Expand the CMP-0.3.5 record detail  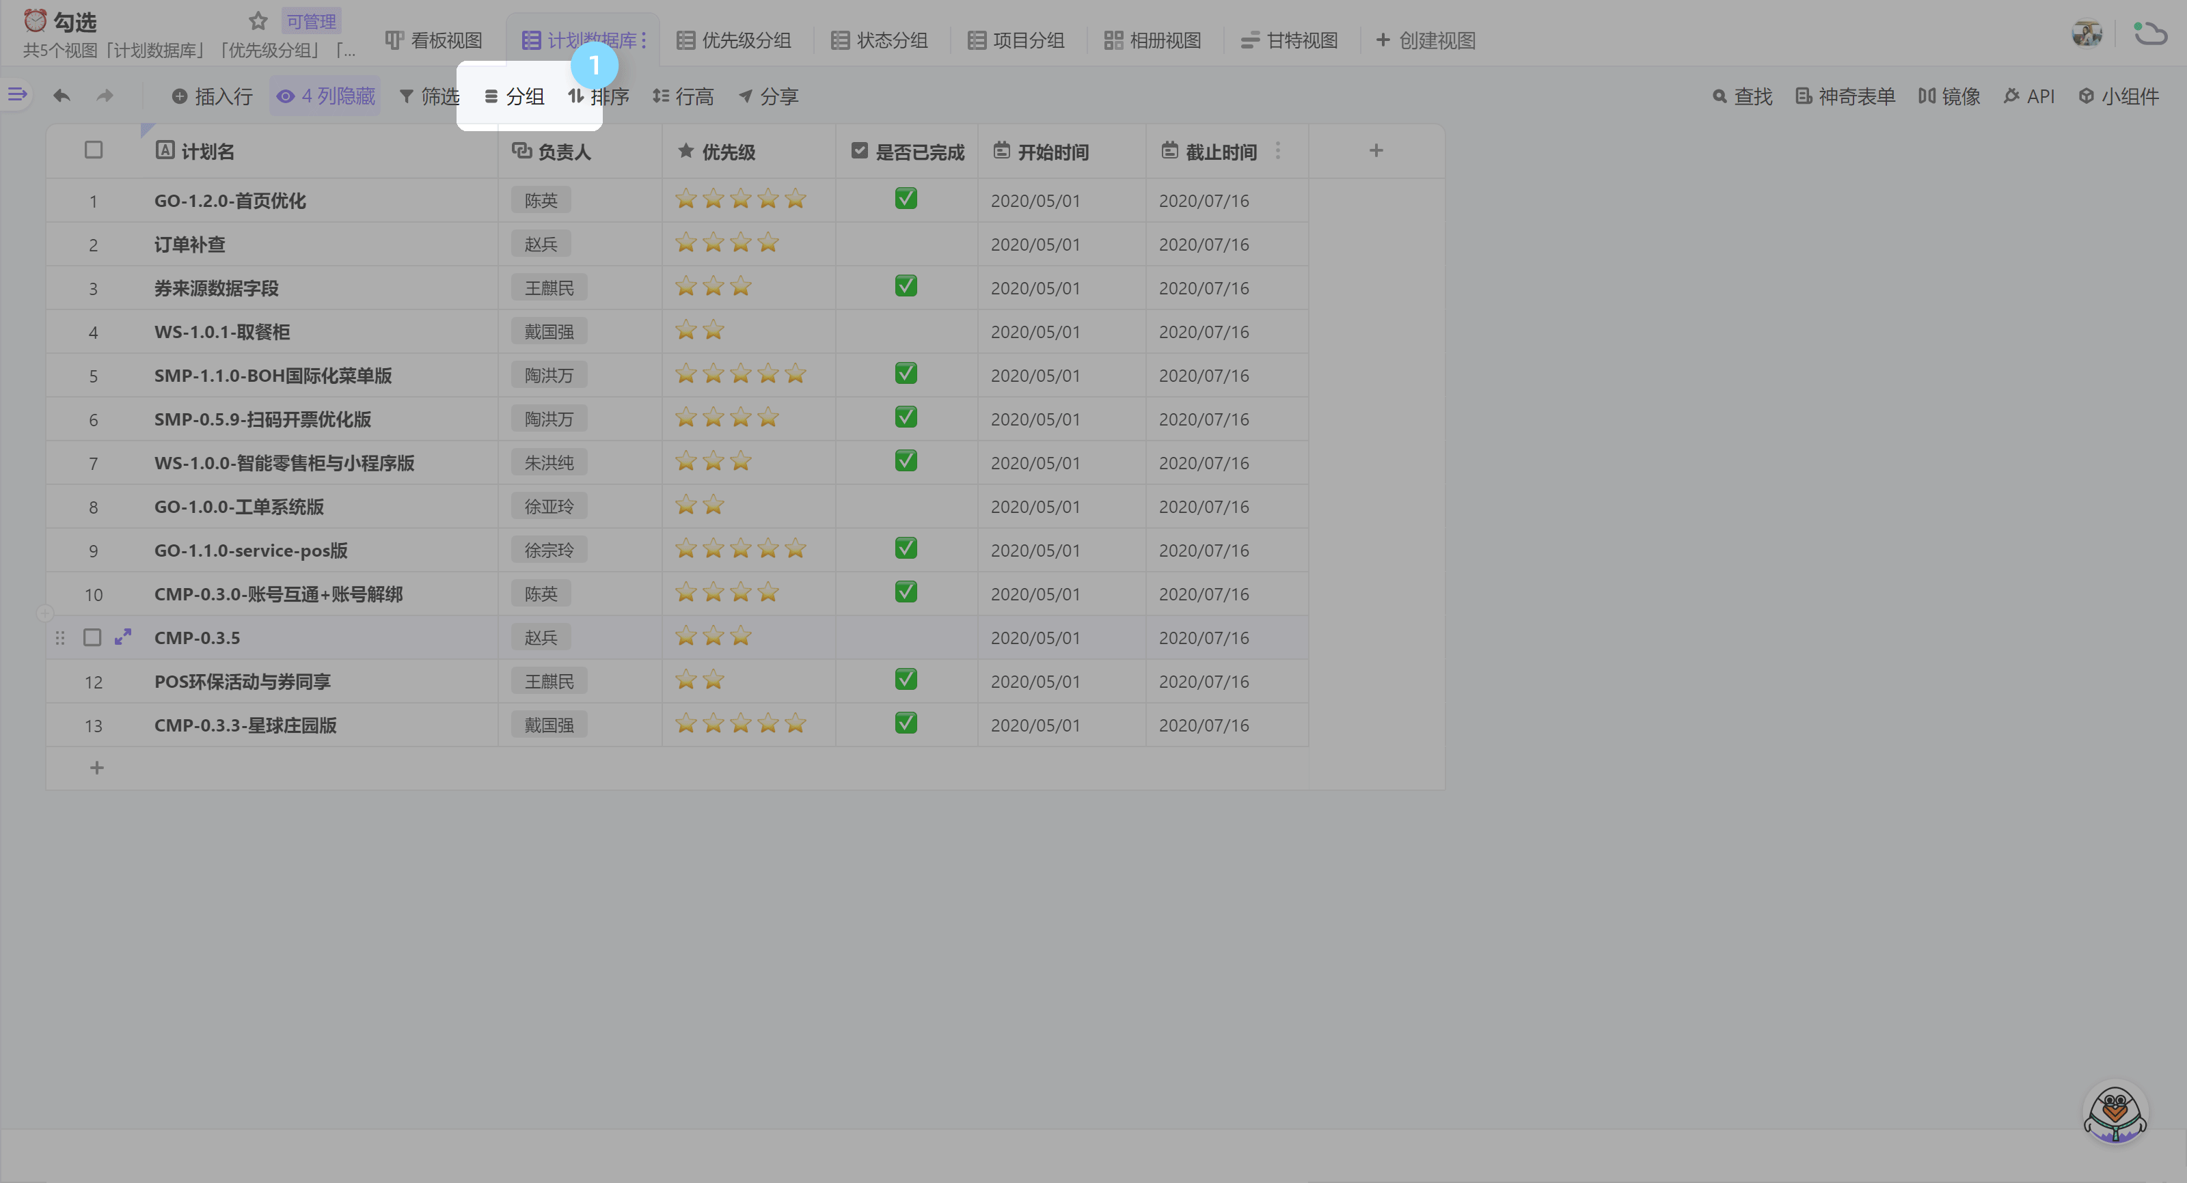pos(123,637)
